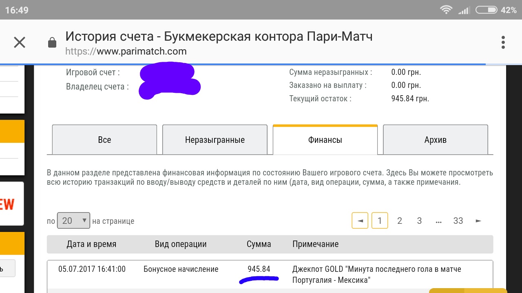This screenshot has height=293, width=522.
Task: Tap the www.parimatch.com URL
Action: (126, 52)
